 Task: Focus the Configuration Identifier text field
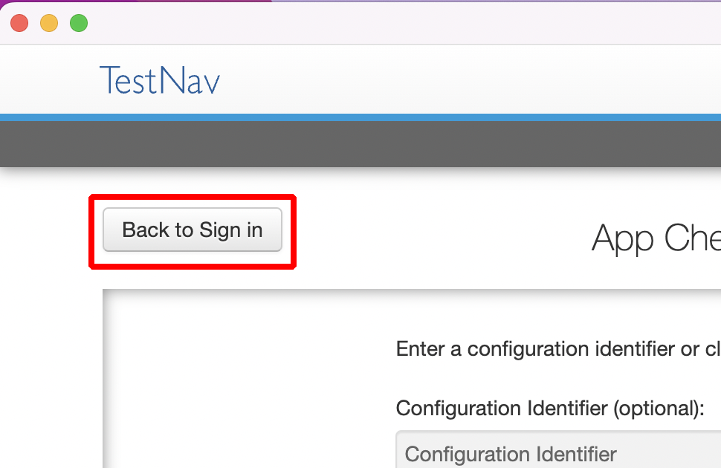click(x=558, y=449)
